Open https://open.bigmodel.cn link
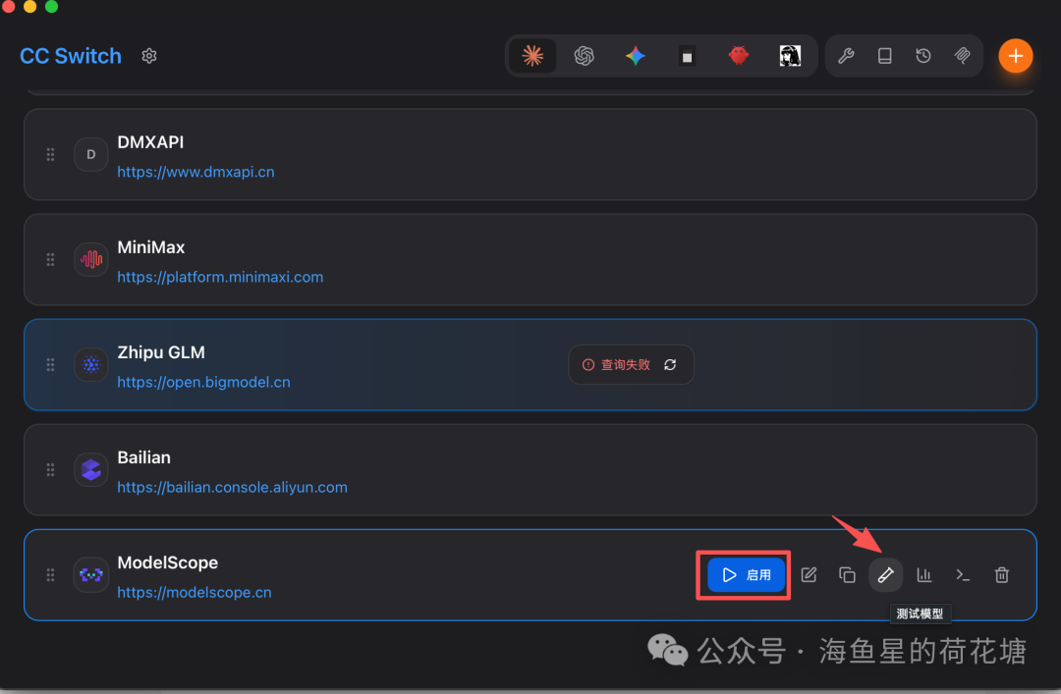The width and height of the screenshot is (1061, 694). pyautogui.click(x=203, y=382)
